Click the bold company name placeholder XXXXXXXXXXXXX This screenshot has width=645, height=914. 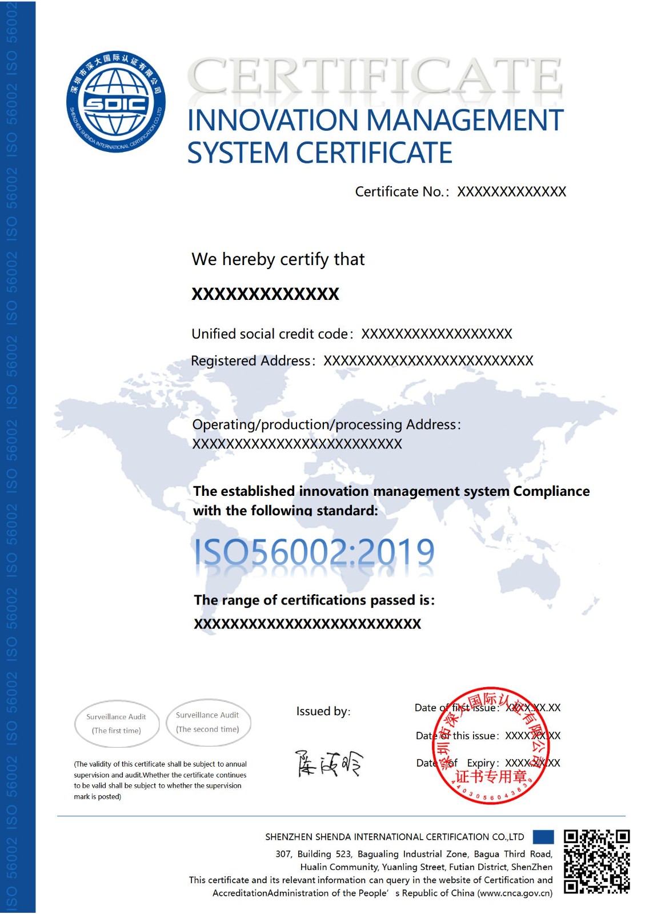tap(265, 294)
